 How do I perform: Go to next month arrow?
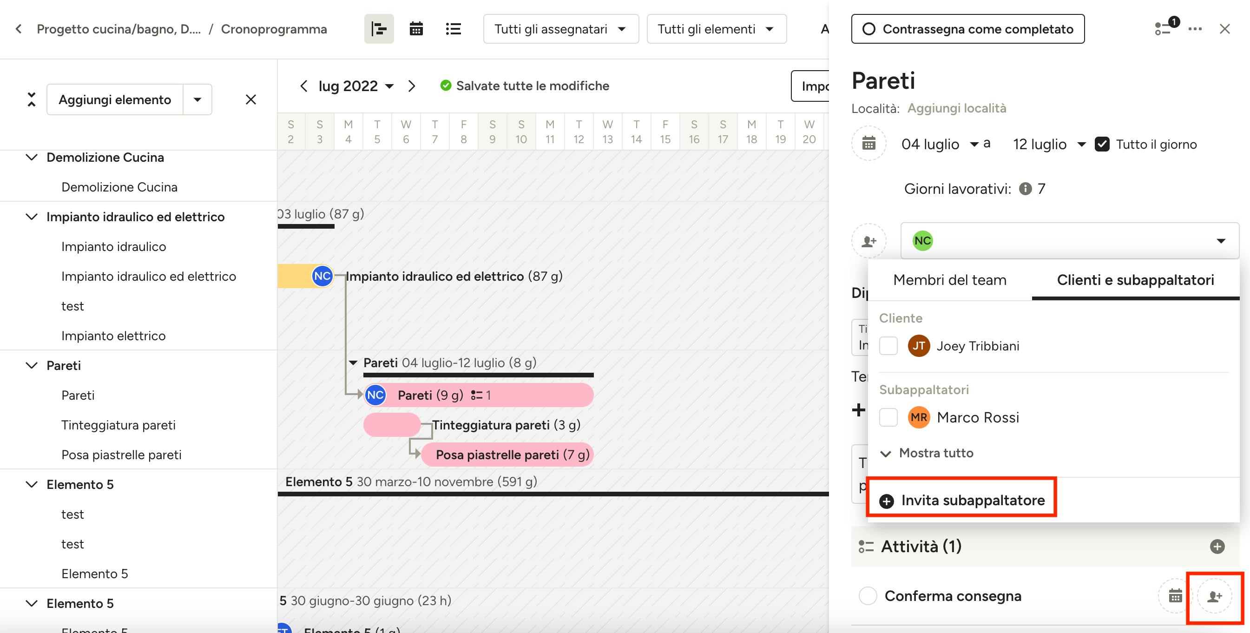412,86
